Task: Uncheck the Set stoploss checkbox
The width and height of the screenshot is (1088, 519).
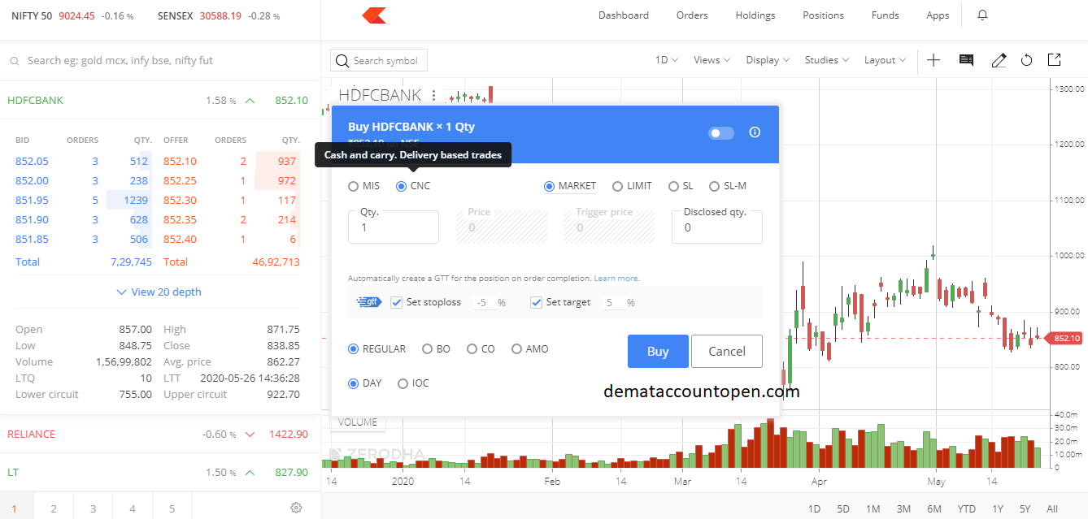Action: pyautogui.click(x=397, y=302)
